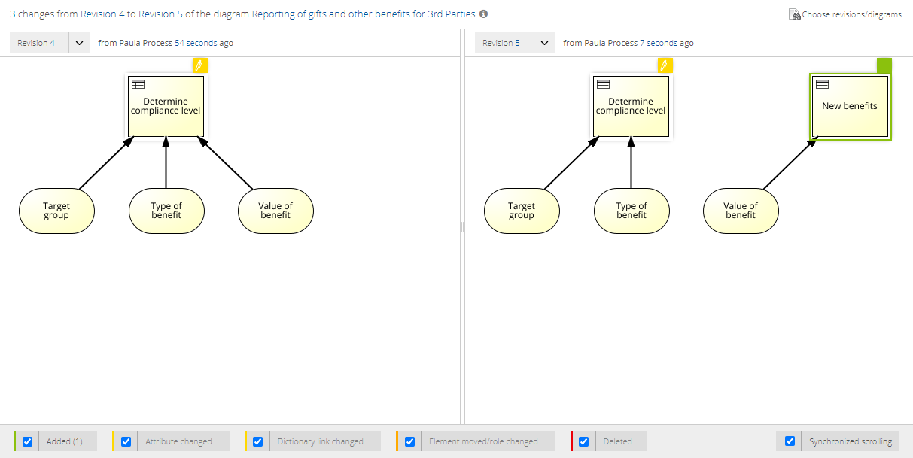Click table icon in right Determine compliance box
The height and width of the screenshot is (458, 913).
[x=603, y=84]
